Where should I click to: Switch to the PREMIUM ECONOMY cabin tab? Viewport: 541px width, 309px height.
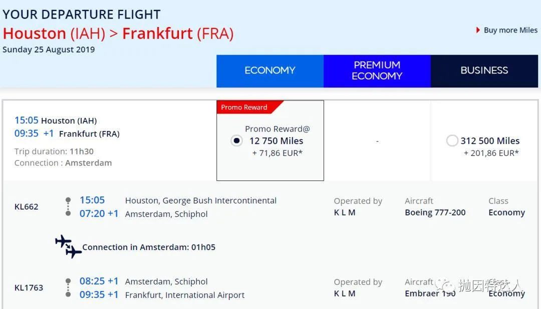377,70
